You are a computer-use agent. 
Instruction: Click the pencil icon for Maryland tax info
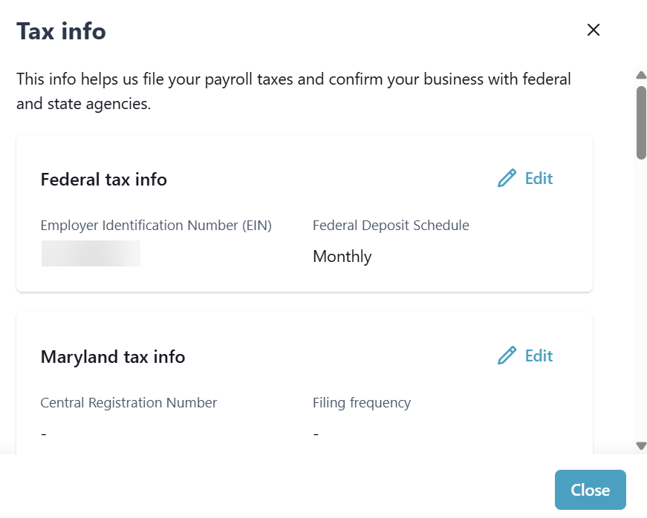click(x=507, y=356)
